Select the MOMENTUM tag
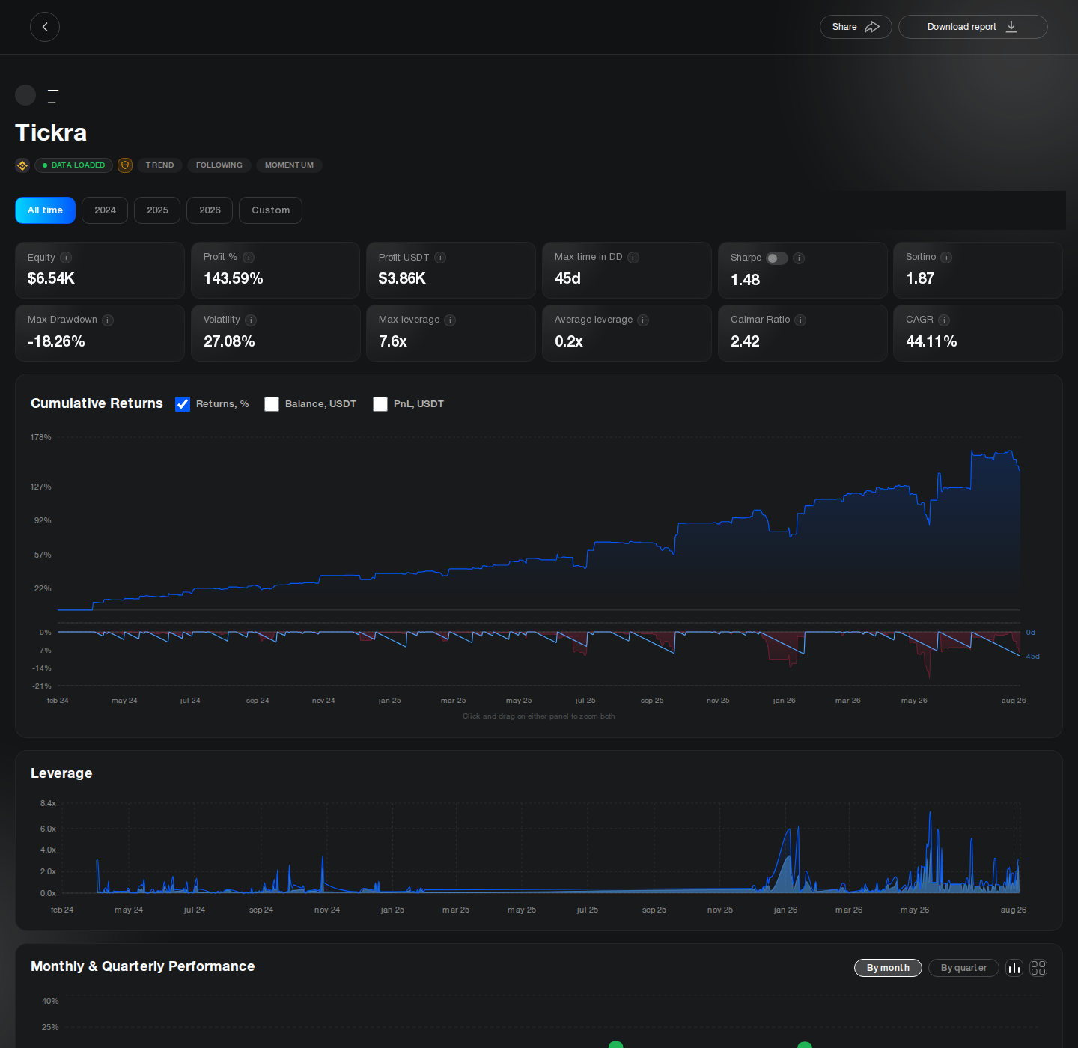 click(x=289, y=165)
